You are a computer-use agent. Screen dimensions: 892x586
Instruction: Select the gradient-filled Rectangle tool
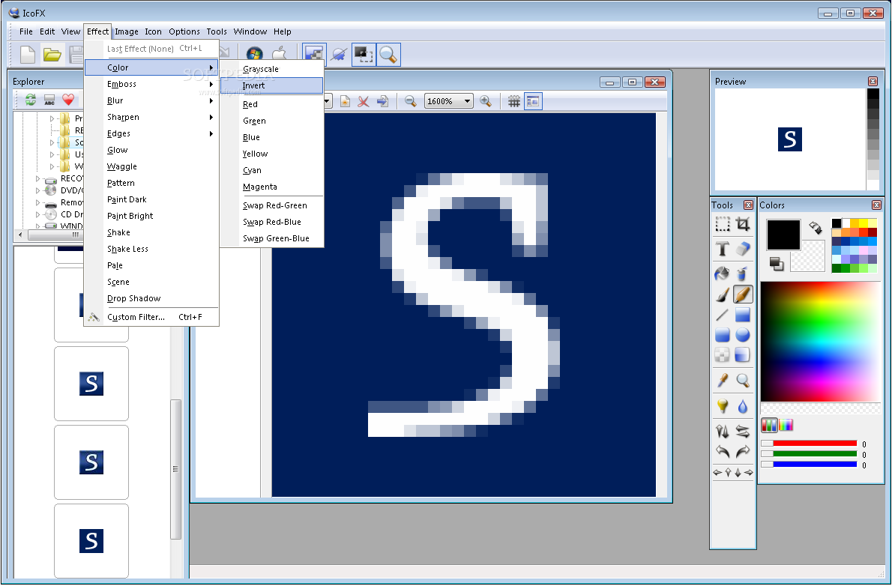[742, 315]
